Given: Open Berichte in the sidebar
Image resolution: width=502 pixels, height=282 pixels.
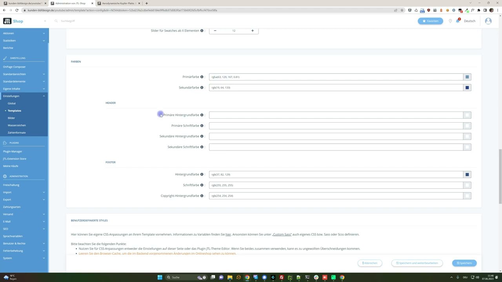Looking at the screenshot, I should (8, 48).
